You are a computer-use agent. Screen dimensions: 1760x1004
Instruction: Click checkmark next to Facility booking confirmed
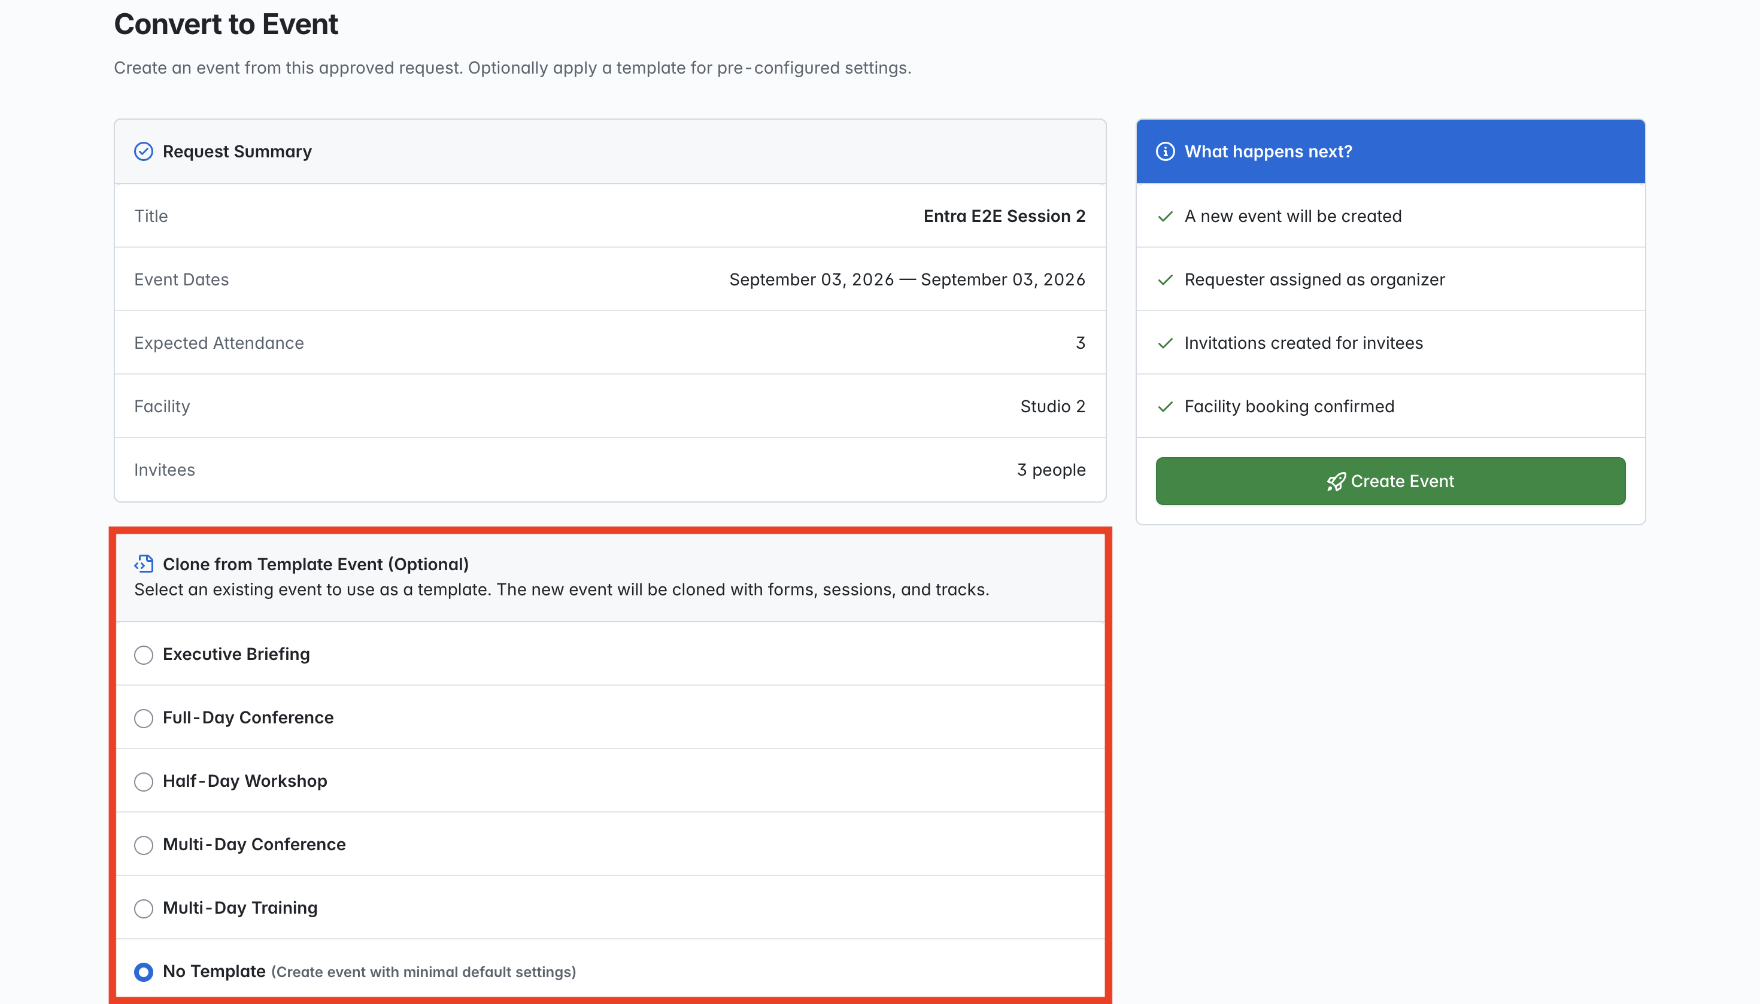[x=1166, y=407]
